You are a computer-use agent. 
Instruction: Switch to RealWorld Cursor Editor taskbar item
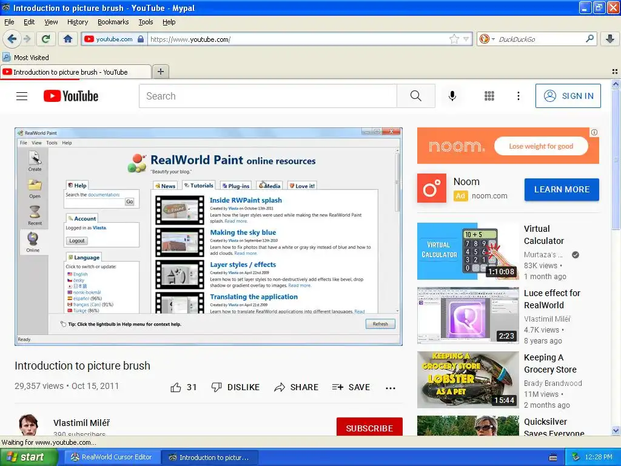[x=112, y=457]
